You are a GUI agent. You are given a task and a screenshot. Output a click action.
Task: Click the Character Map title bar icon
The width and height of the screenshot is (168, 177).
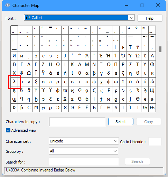(x=8, y=5)
